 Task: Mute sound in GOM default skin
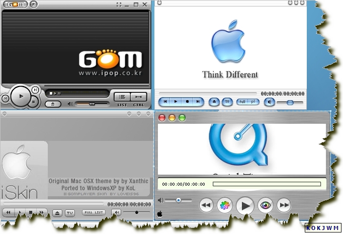tap(70, 104)
